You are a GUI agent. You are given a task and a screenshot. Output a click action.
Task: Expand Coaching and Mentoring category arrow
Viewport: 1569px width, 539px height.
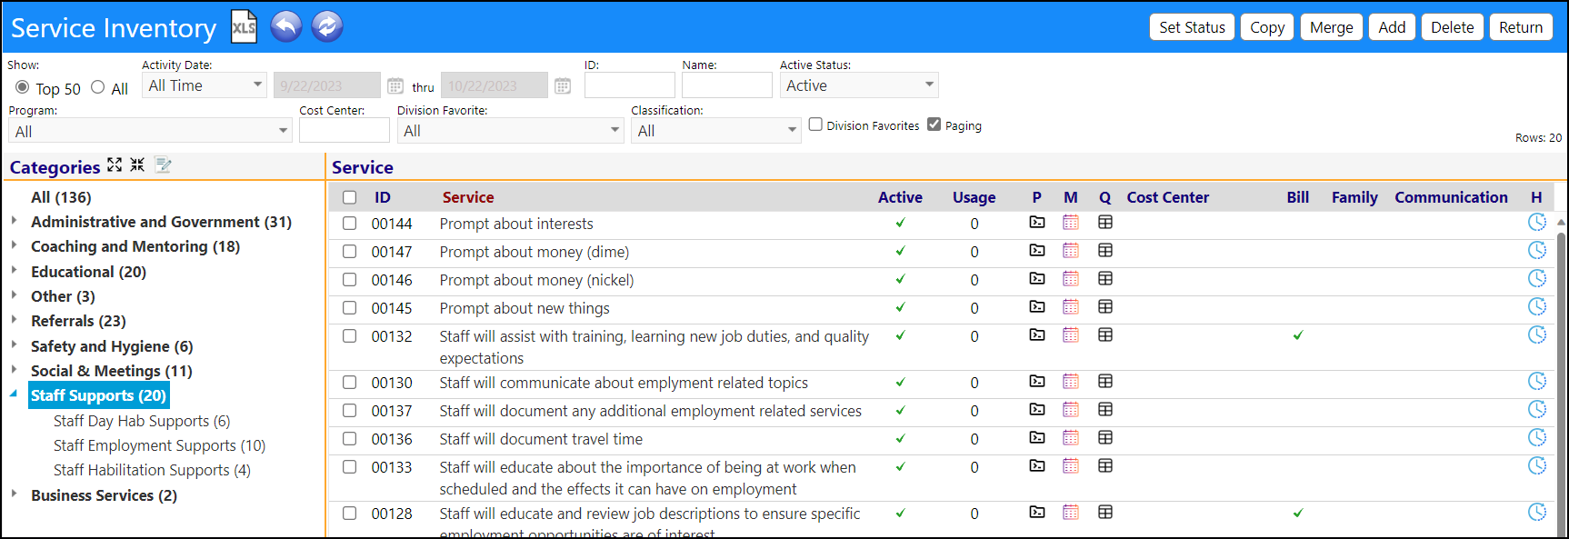point(14,245)
